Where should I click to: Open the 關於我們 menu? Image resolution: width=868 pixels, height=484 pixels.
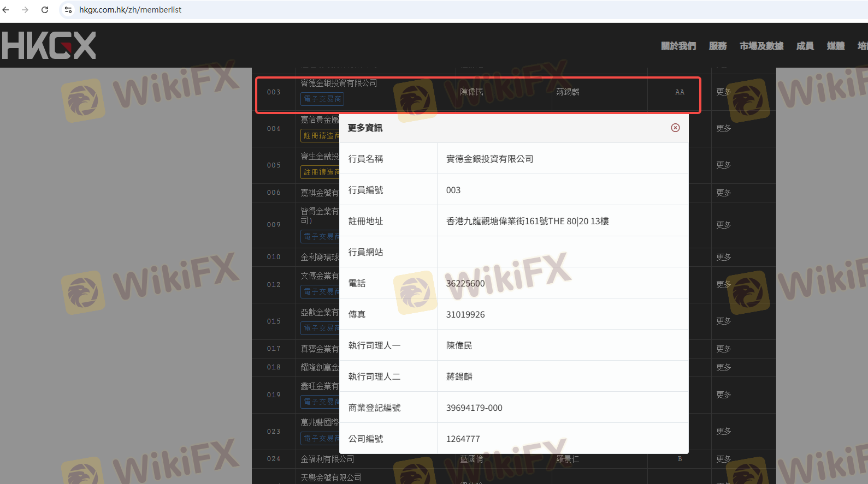678,46
